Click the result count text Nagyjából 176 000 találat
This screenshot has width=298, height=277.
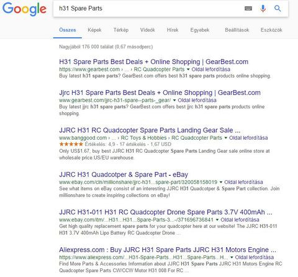coord(106,47)
